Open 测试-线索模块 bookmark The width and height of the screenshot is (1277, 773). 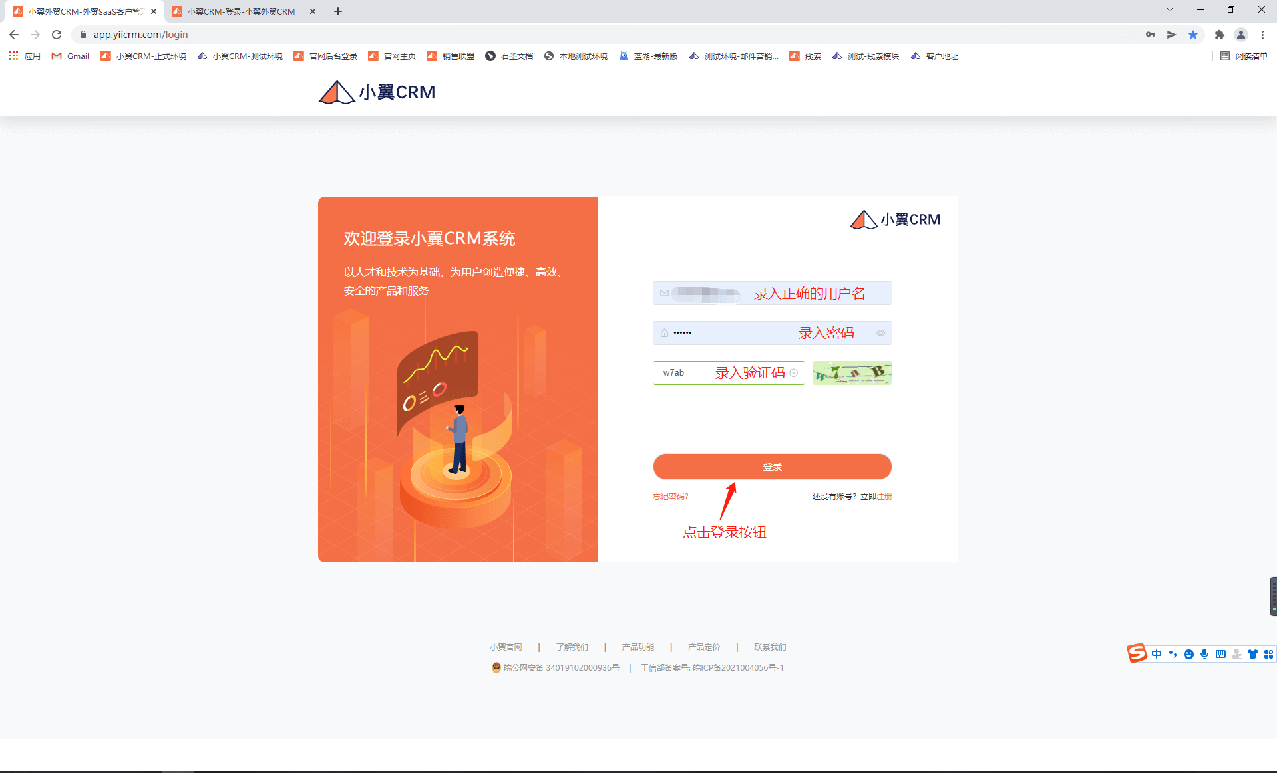click(x=865, y=56)
